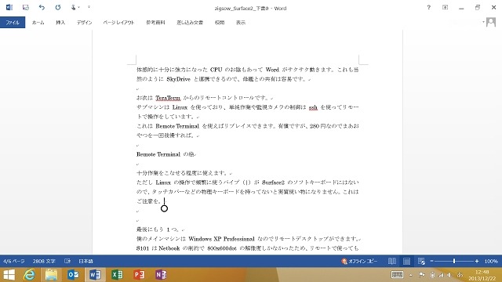The height and width of the screenshot is (282, 502).
Task: Open Ribbon Display Options
Action: tap(445, 7)
